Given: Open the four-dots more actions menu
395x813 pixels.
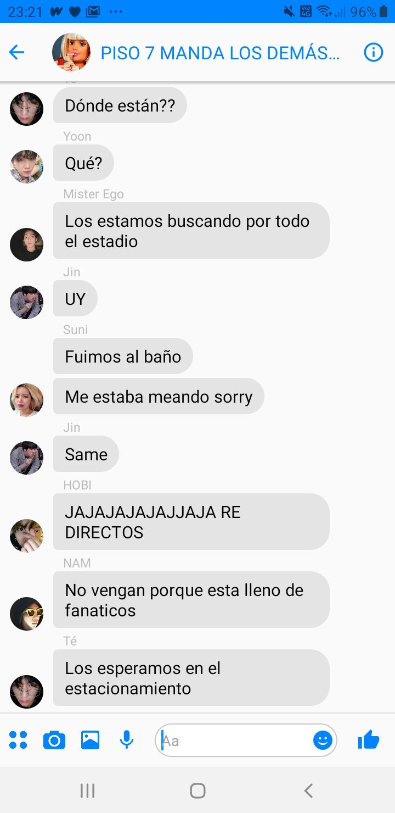Looking at the screenshot, I should coord(18,740).
